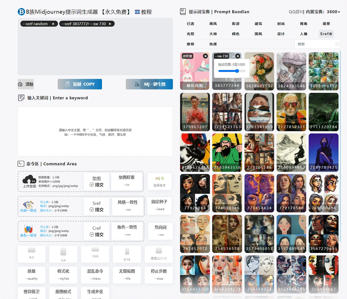Select sref thumbnail 3824393546
This screenshot has height=299, width=347.
291,71
